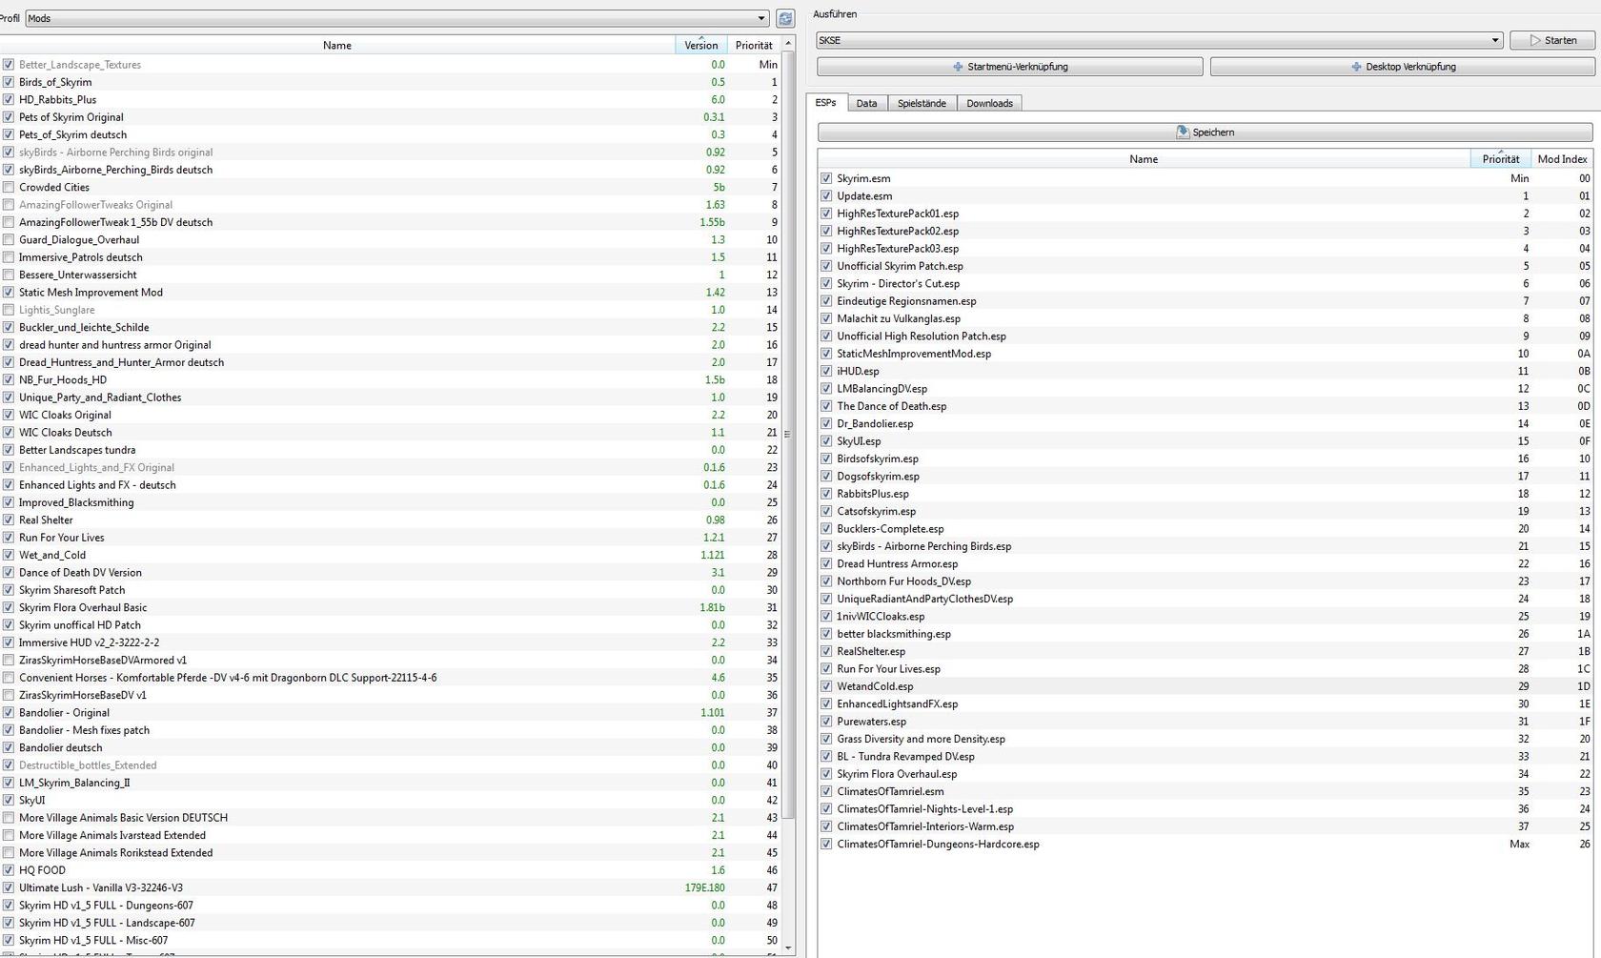The height and width of the screenshot is (958, 1601).
Task: Click the save icon on Speichern
Action: pyautogui.click(x=1183, y=132)
